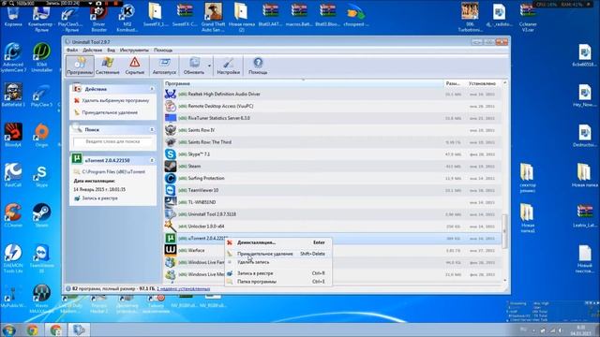Click the Unlocker key icon in list
Screen dimensions: 600x337
171,227
